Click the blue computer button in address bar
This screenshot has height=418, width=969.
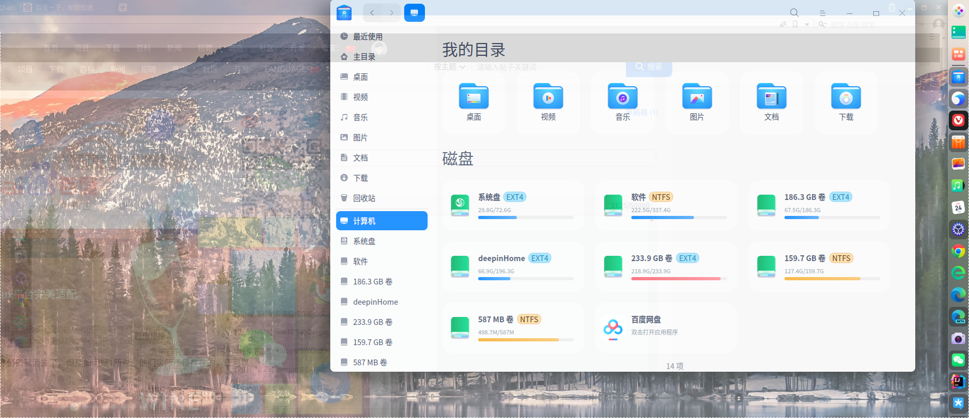click(414, 12)
